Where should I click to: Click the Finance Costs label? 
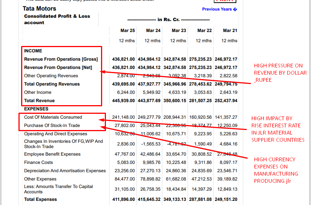(x=38, y=162)
